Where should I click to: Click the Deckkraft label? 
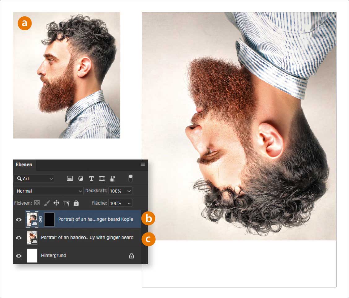coord(96,191)
